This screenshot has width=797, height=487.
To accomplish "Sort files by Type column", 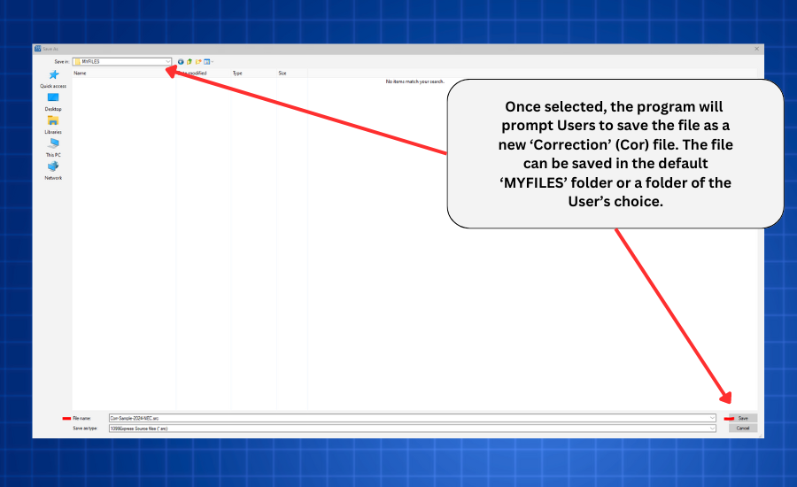I will pos(237,73).
